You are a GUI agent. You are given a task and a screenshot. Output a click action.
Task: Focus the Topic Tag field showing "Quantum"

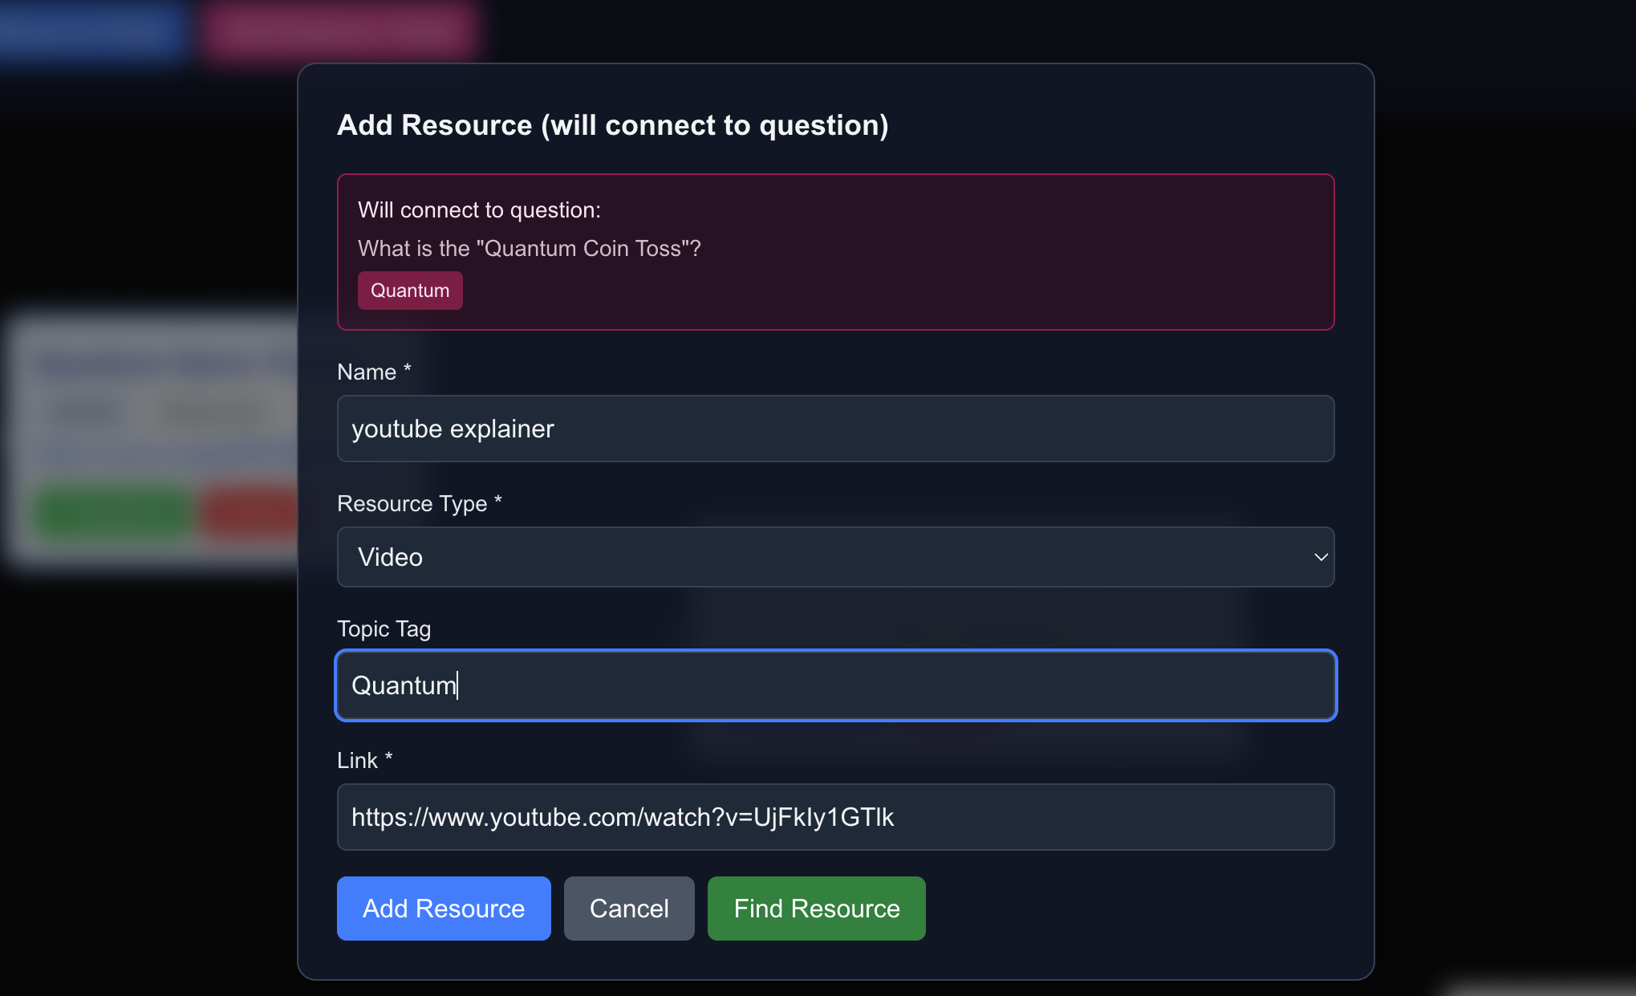(x=834, y=685)
